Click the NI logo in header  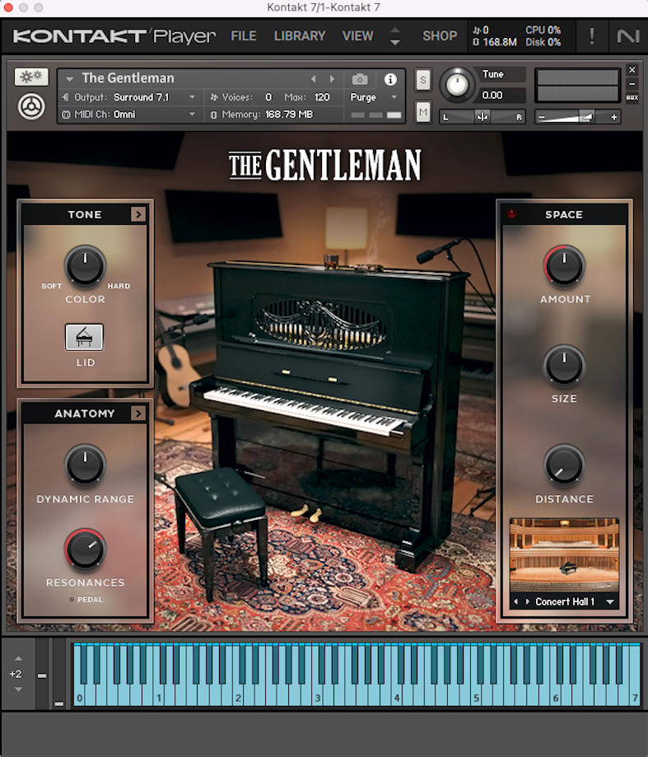627,35
